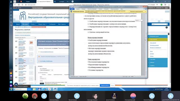Viewport: 180px width, 101px height.
Task: Switch to the Skype browser tab
Action: [62, 2]
